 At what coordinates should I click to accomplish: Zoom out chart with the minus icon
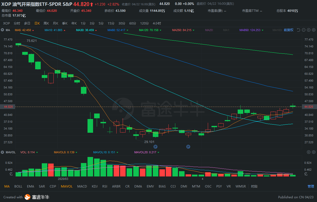point(304,30)
